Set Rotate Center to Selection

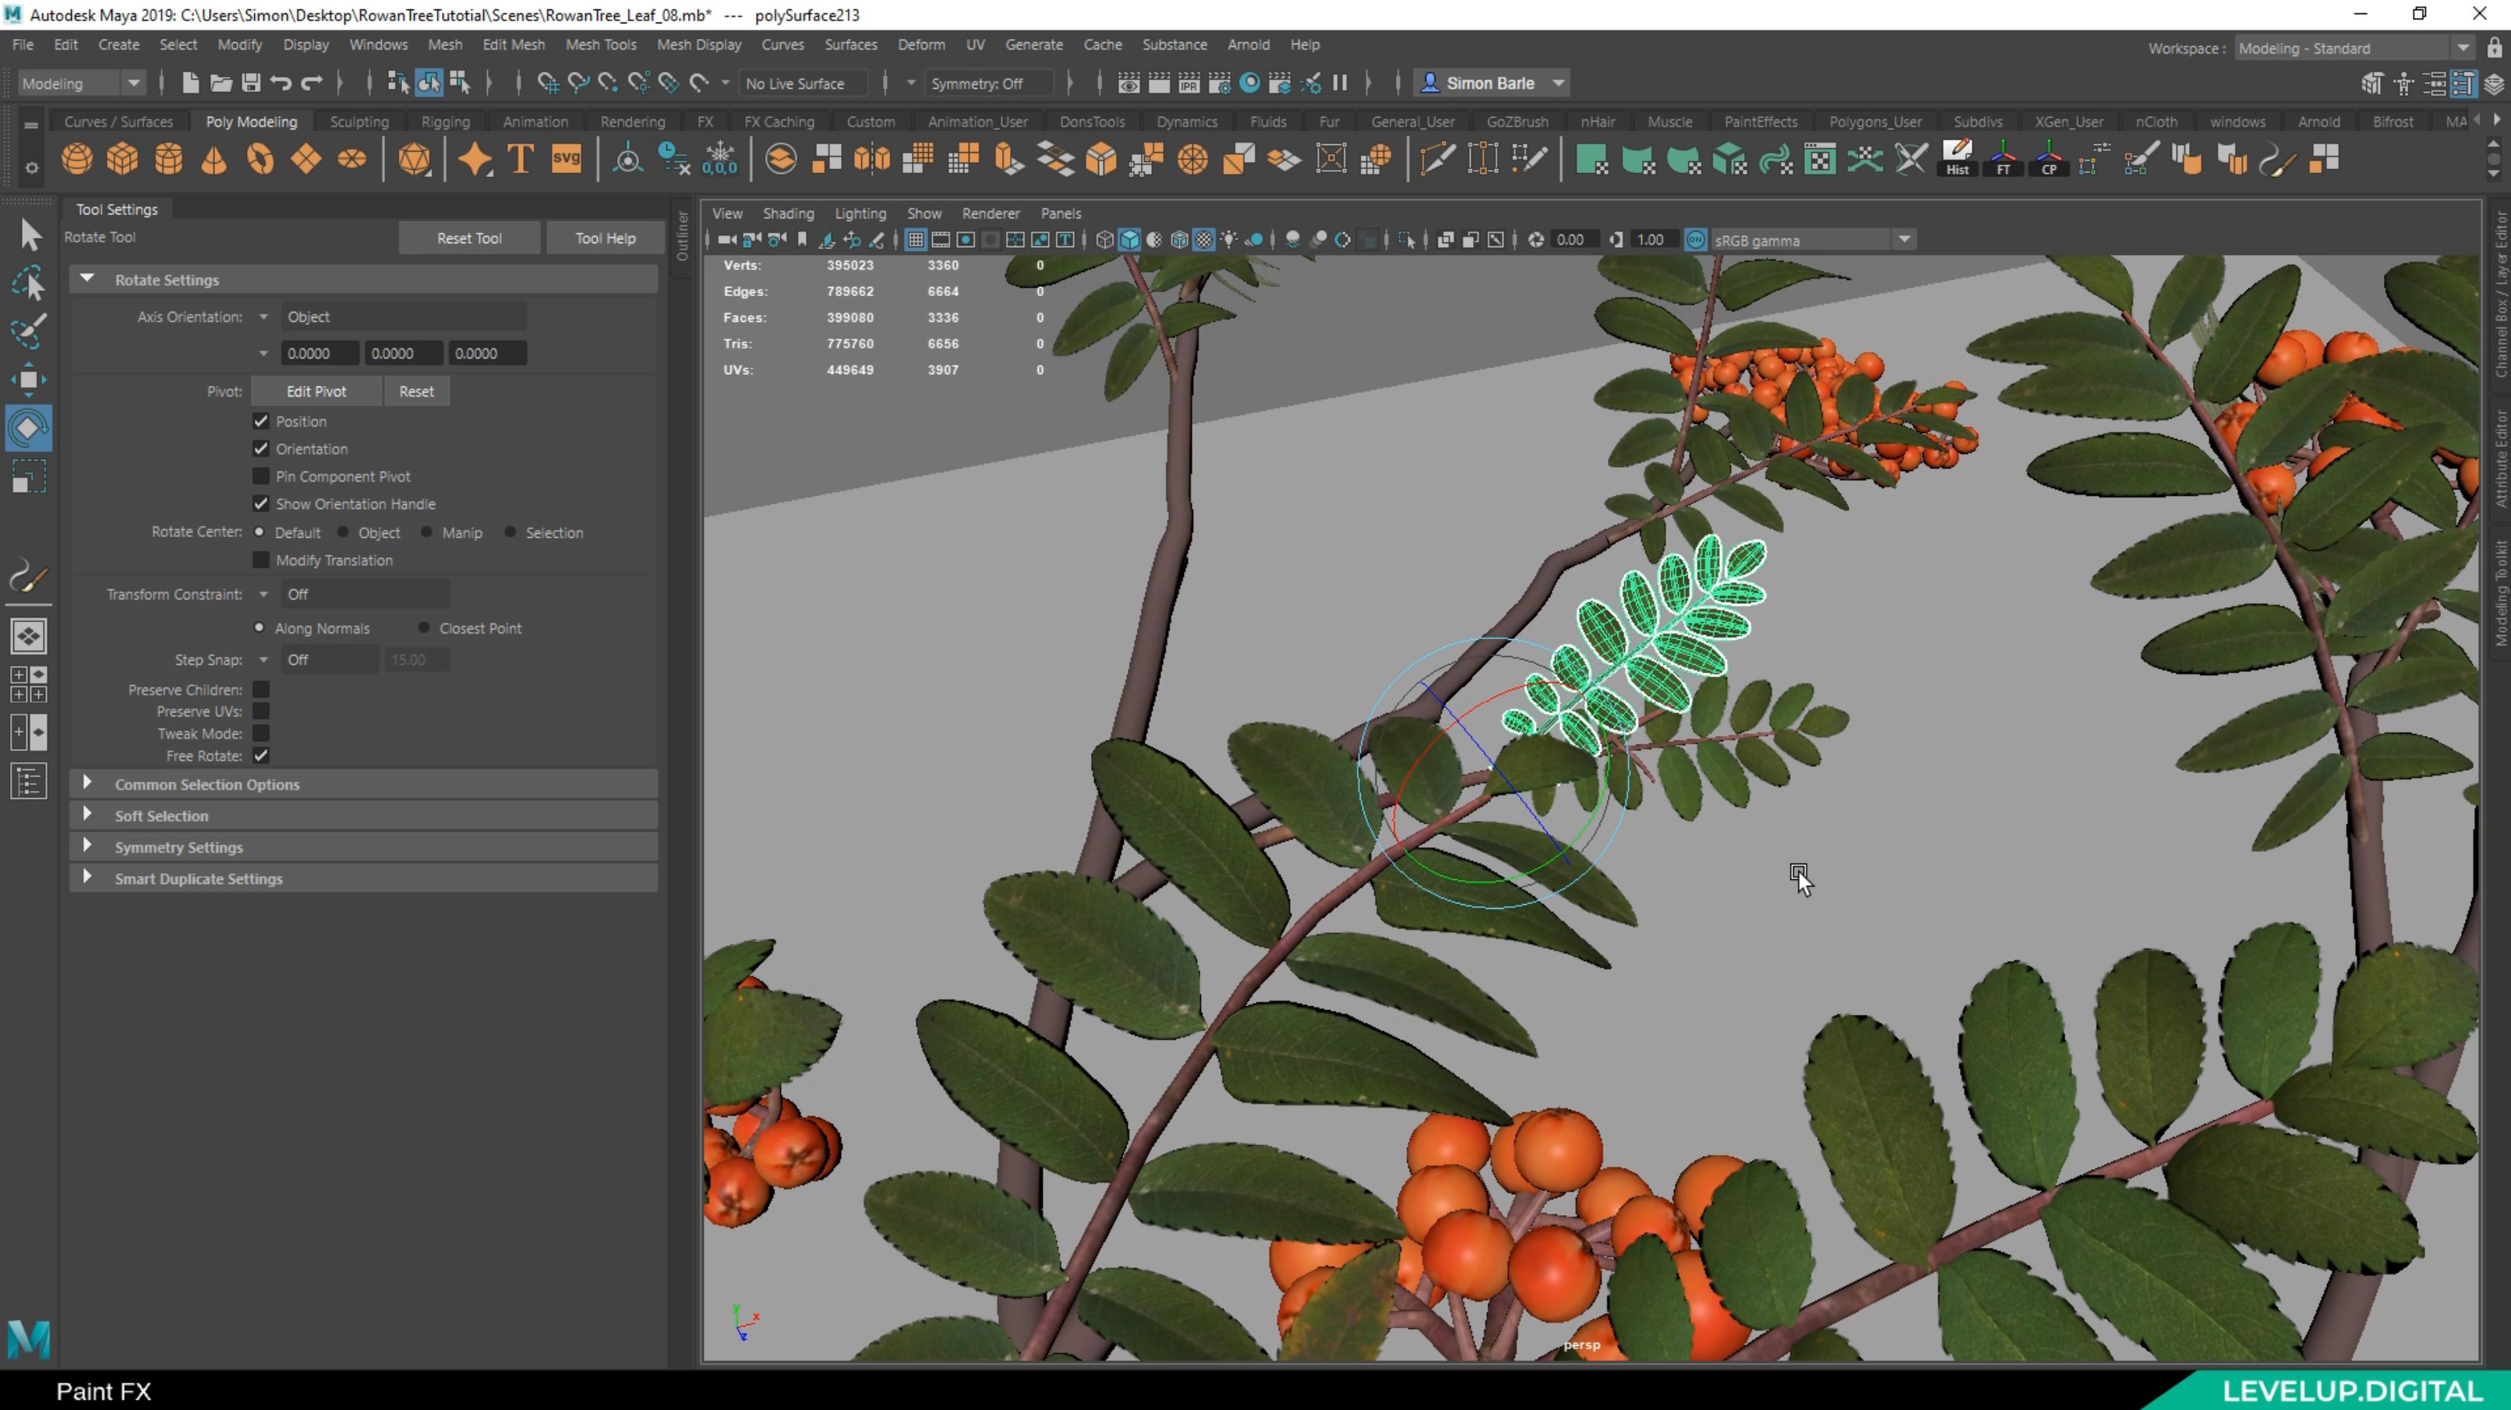[510, 532]
